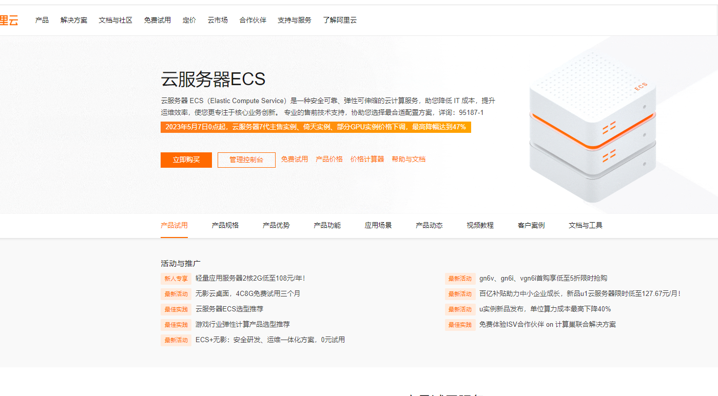Open 文档与社区 in the top navigation
The height and width of the screenshot is (396, 718).
115,21
